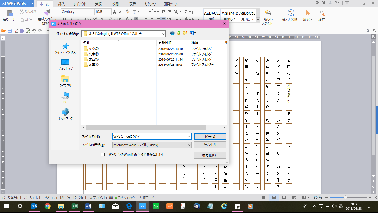Select Network (ネットワーク) in places bar
This screenshot has width=378, height=213.
tap(65, 115)
